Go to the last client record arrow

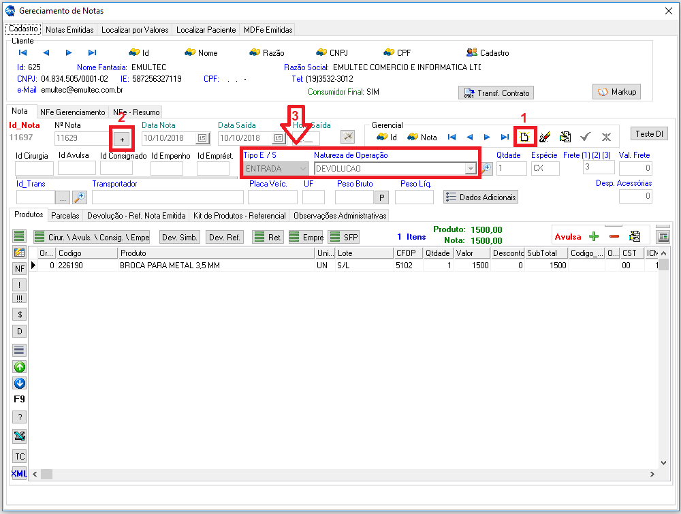[92, 52]
